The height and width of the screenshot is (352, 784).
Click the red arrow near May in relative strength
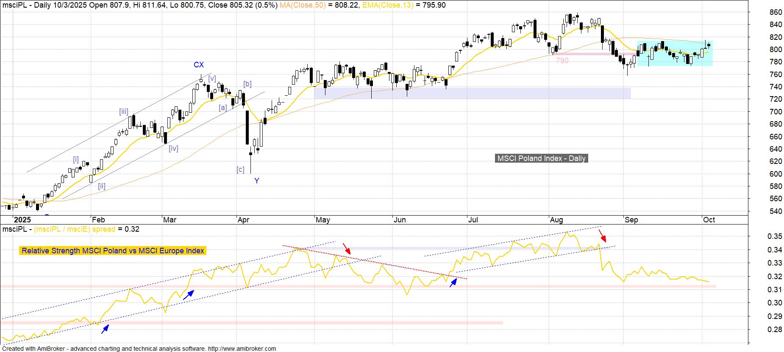[x=347, y=249]
